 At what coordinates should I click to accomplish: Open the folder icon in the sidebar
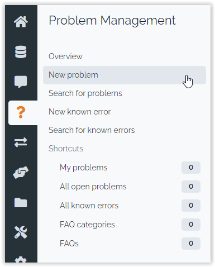(x=21, y=203)
